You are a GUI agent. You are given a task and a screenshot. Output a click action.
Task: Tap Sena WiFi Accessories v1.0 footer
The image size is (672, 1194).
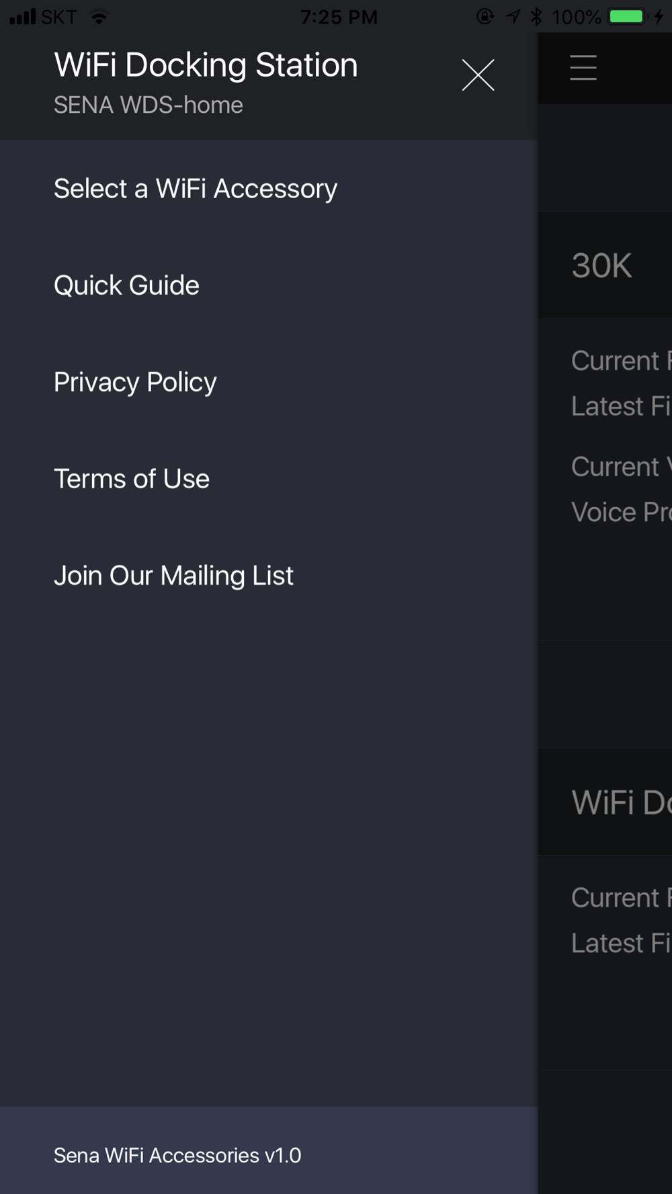pos(177,1155)
